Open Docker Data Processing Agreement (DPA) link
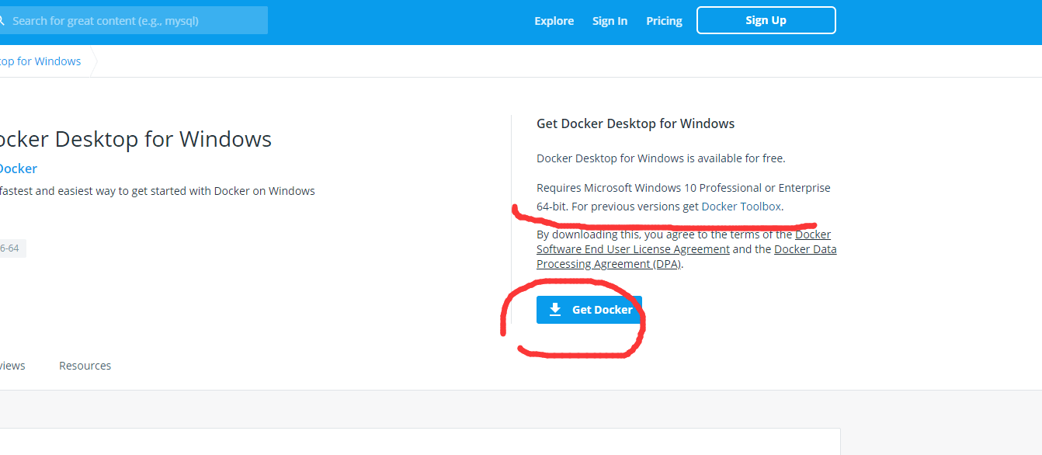Image resolution: width=1042 pixels, height=455 pixels. pyautogui.click(x=609, y=264)
